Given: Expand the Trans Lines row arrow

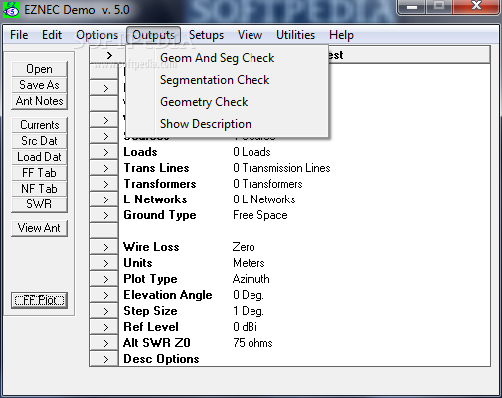Looking at the screenshot, I should click(x=104, y=168).
